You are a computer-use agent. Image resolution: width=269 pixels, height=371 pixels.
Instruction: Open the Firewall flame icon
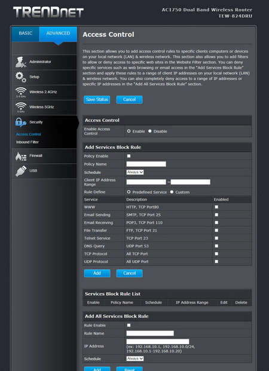[x=20, y=156]
